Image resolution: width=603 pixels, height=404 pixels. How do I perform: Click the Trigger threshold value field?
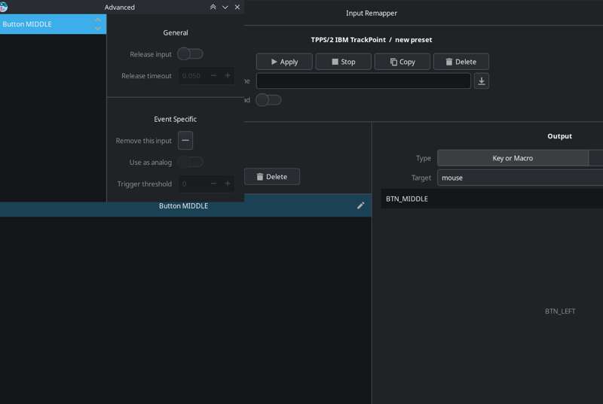click(x=193, y=184)
